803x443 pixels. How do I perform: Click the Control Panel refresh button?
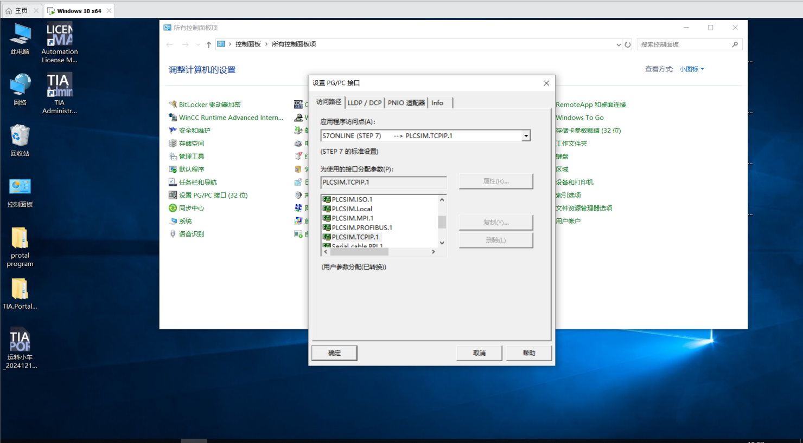pyautogui.click(x=628, y=44)
